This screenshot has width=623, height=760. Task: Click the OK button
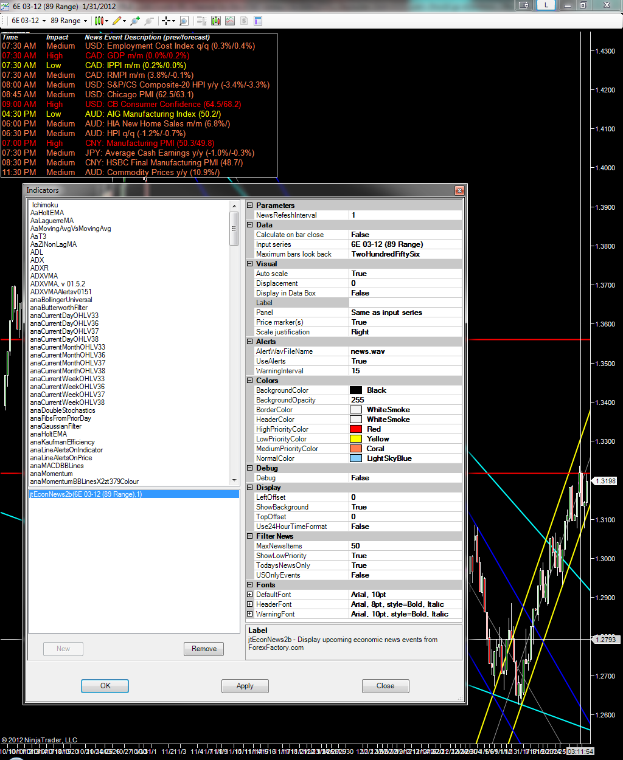point(105,686)
